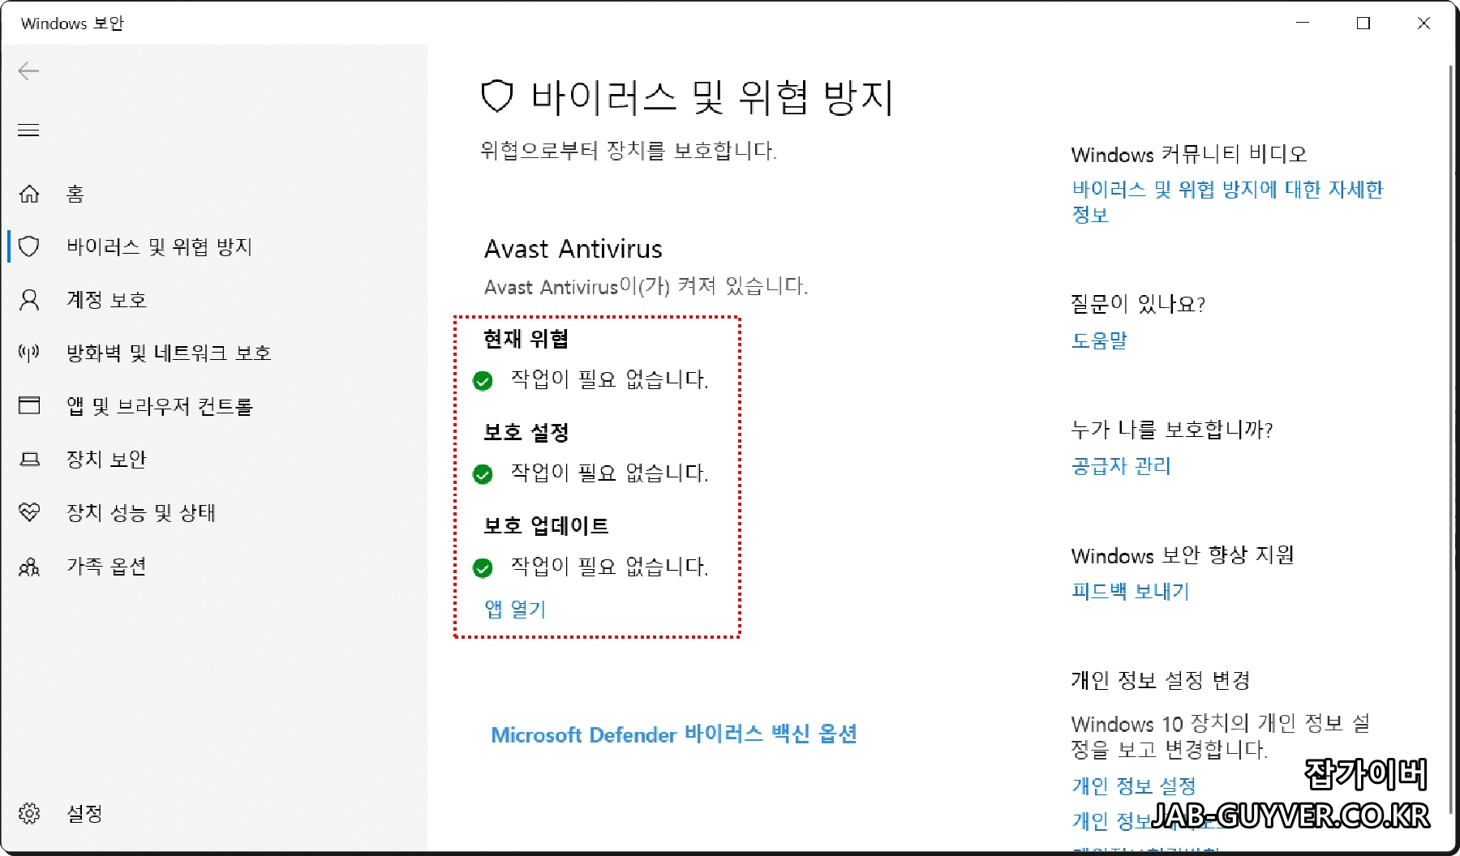Click the shield icon for virus protection
1460x856 pixels.
click(x=29, y=246)
